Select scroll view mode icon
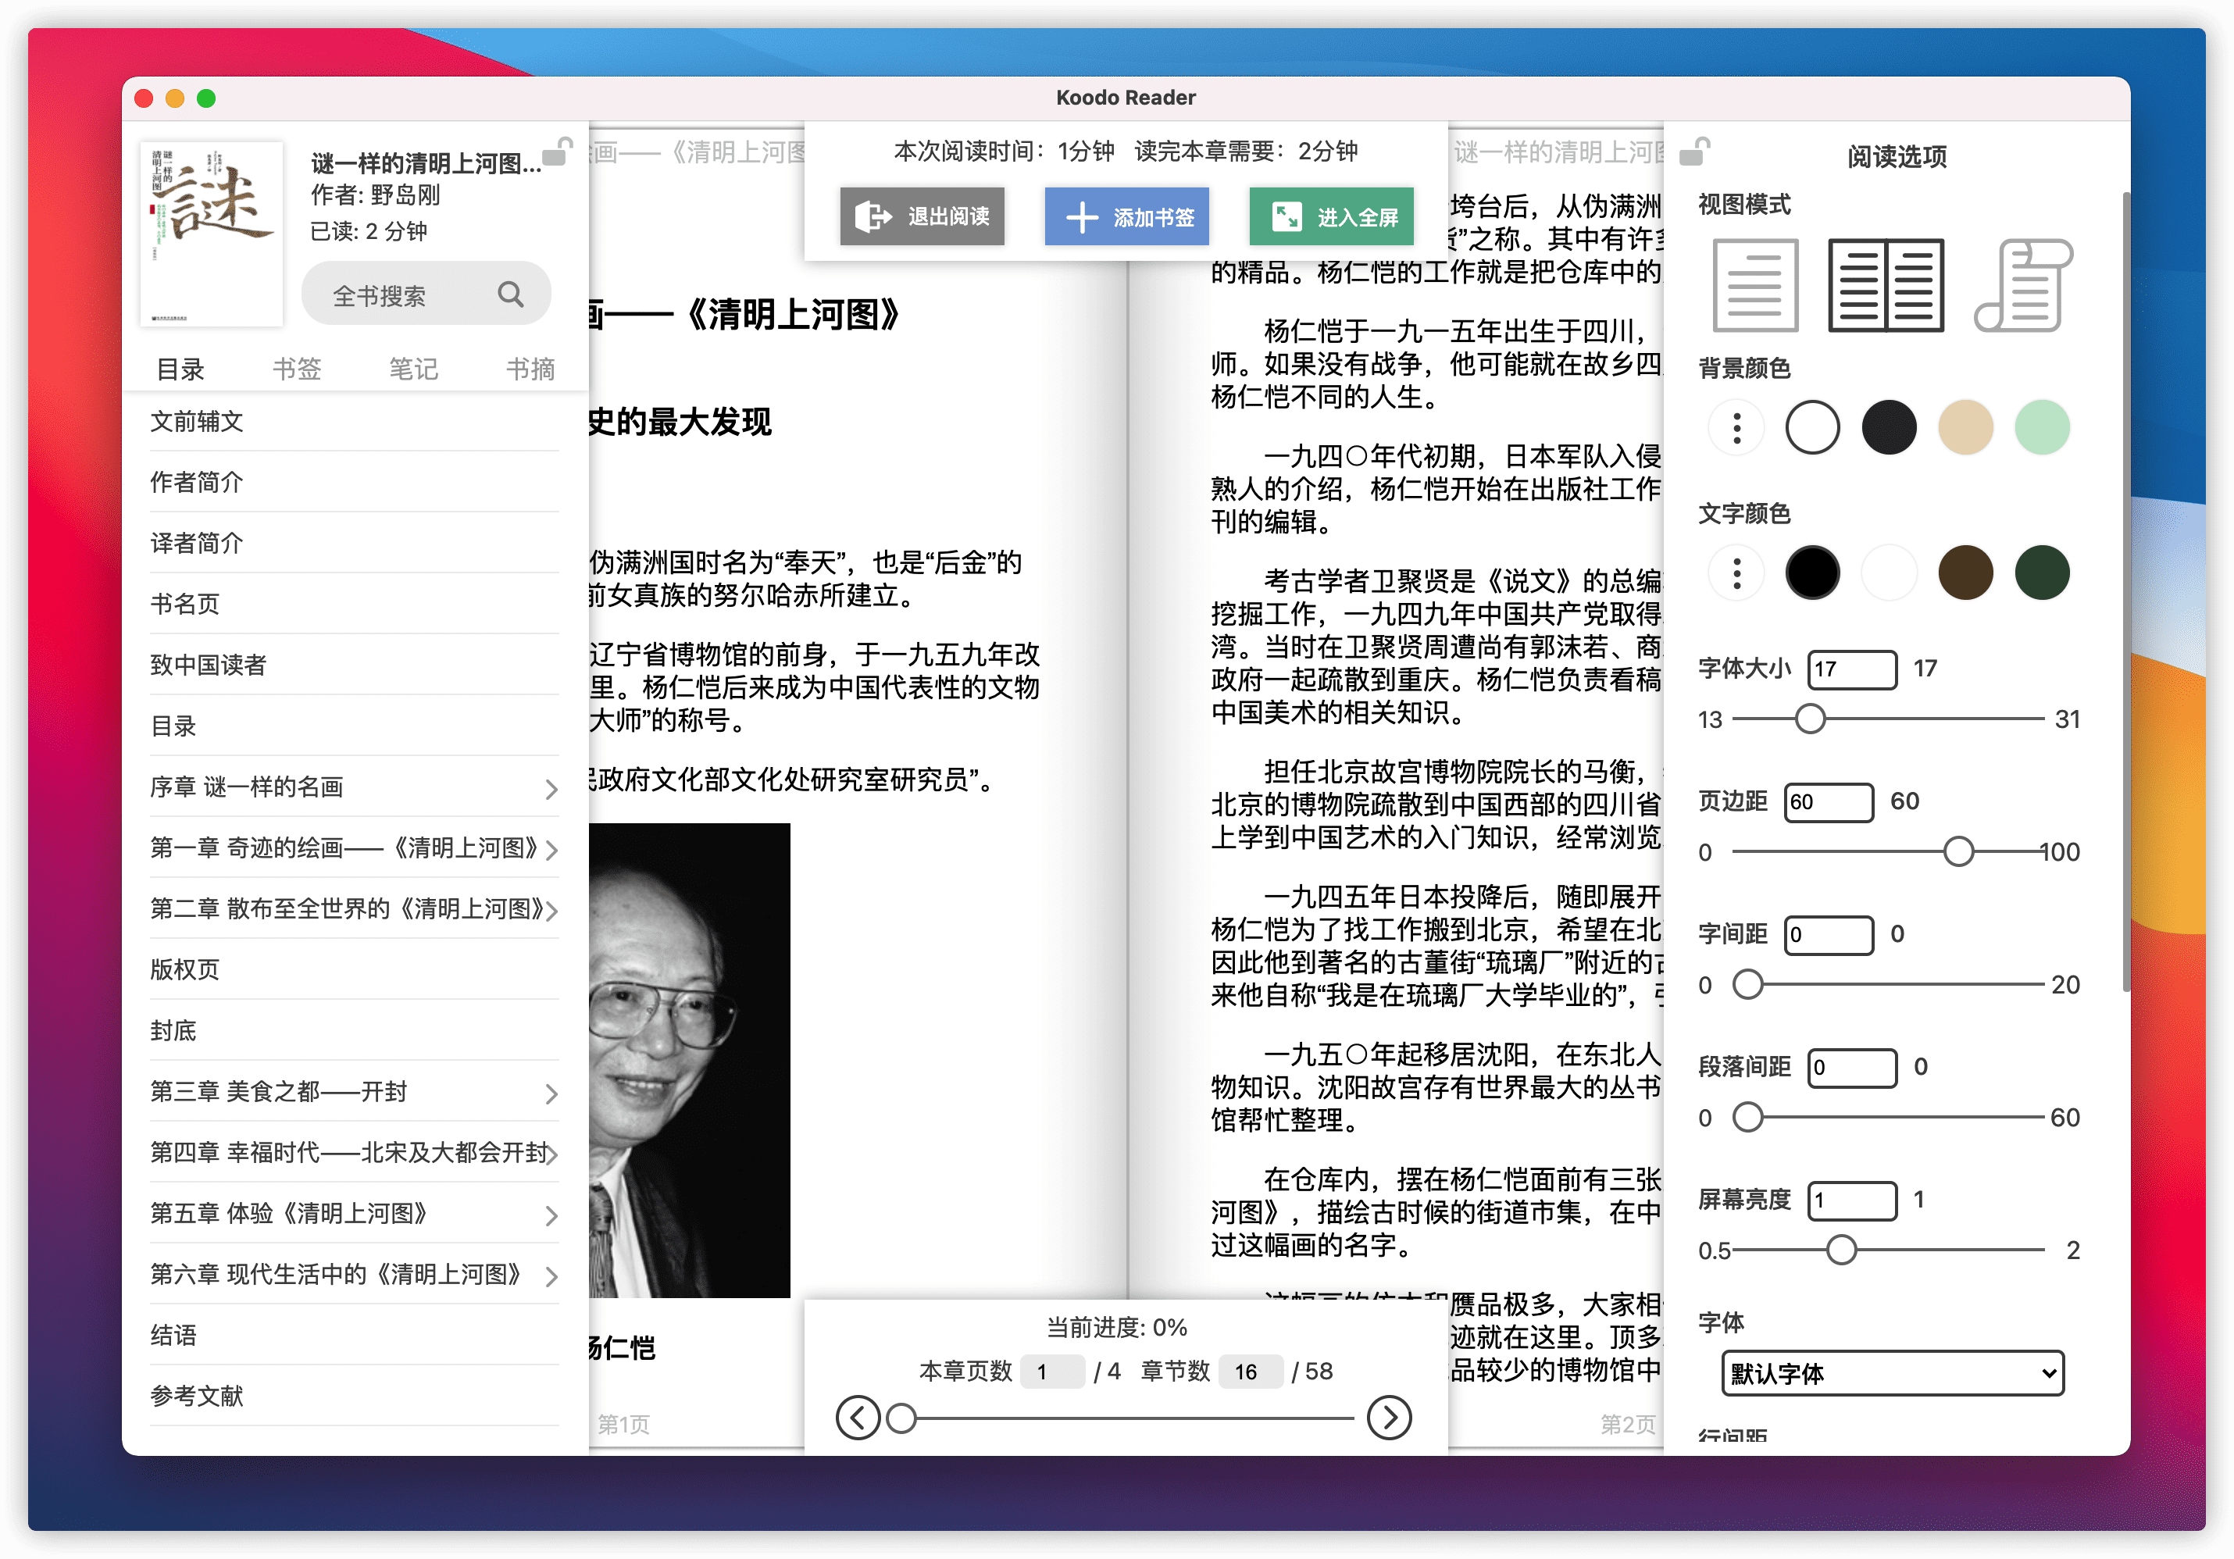Image resolution: width=2234 pixels, height=1559 pixels. [2023, 285]
